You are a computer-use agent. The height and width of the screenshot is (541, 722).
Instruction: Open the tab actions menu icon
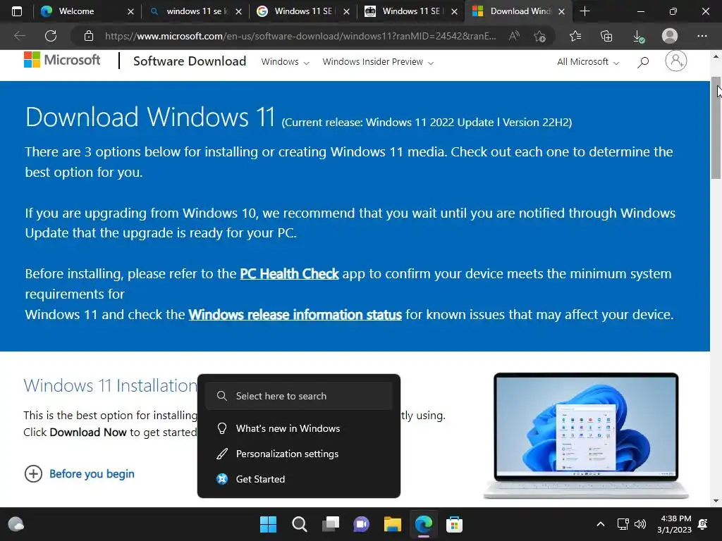point(17,11)
